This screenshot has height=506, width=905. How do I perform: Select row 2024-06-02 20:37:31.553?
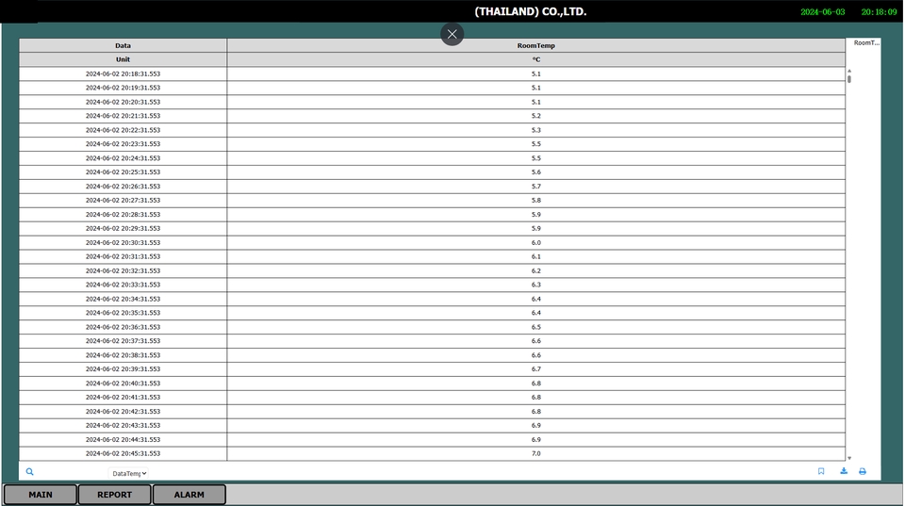tap(433, 341)
